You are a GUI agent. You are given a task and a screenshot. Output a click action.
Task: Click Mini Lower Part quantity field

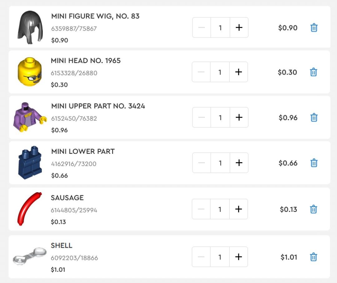220,163
